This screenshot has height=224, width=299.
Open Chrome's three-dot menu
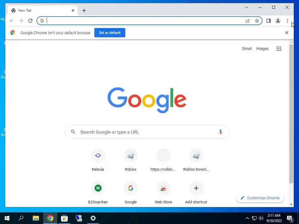[x=287, y=21]
